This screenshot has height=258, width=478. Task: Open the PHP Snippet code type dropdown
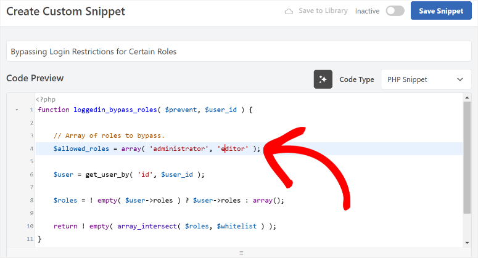(426, 79)
